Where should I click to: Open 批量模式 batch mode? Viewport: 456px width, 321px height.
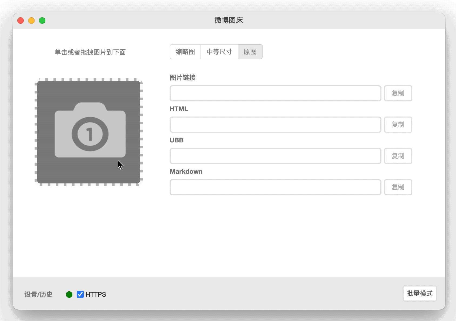[420, 293]
